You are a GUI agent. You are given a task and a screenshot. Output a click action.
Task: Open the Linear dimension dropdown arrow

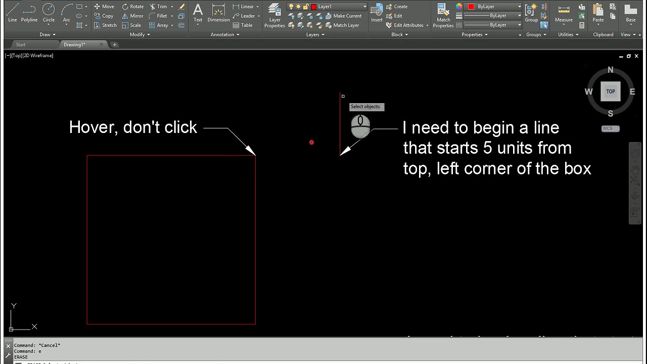coord(258,7)
